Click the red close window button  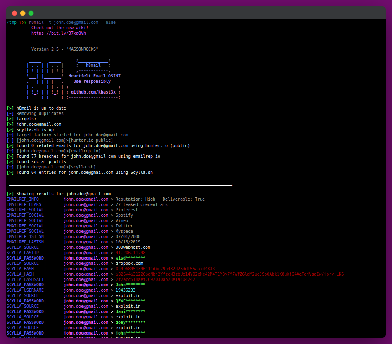pos(14,13)
